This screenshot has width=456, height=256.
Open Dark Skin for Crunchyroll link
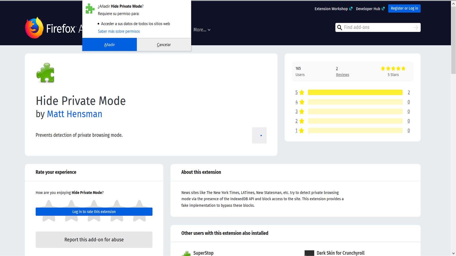[341, 253]
